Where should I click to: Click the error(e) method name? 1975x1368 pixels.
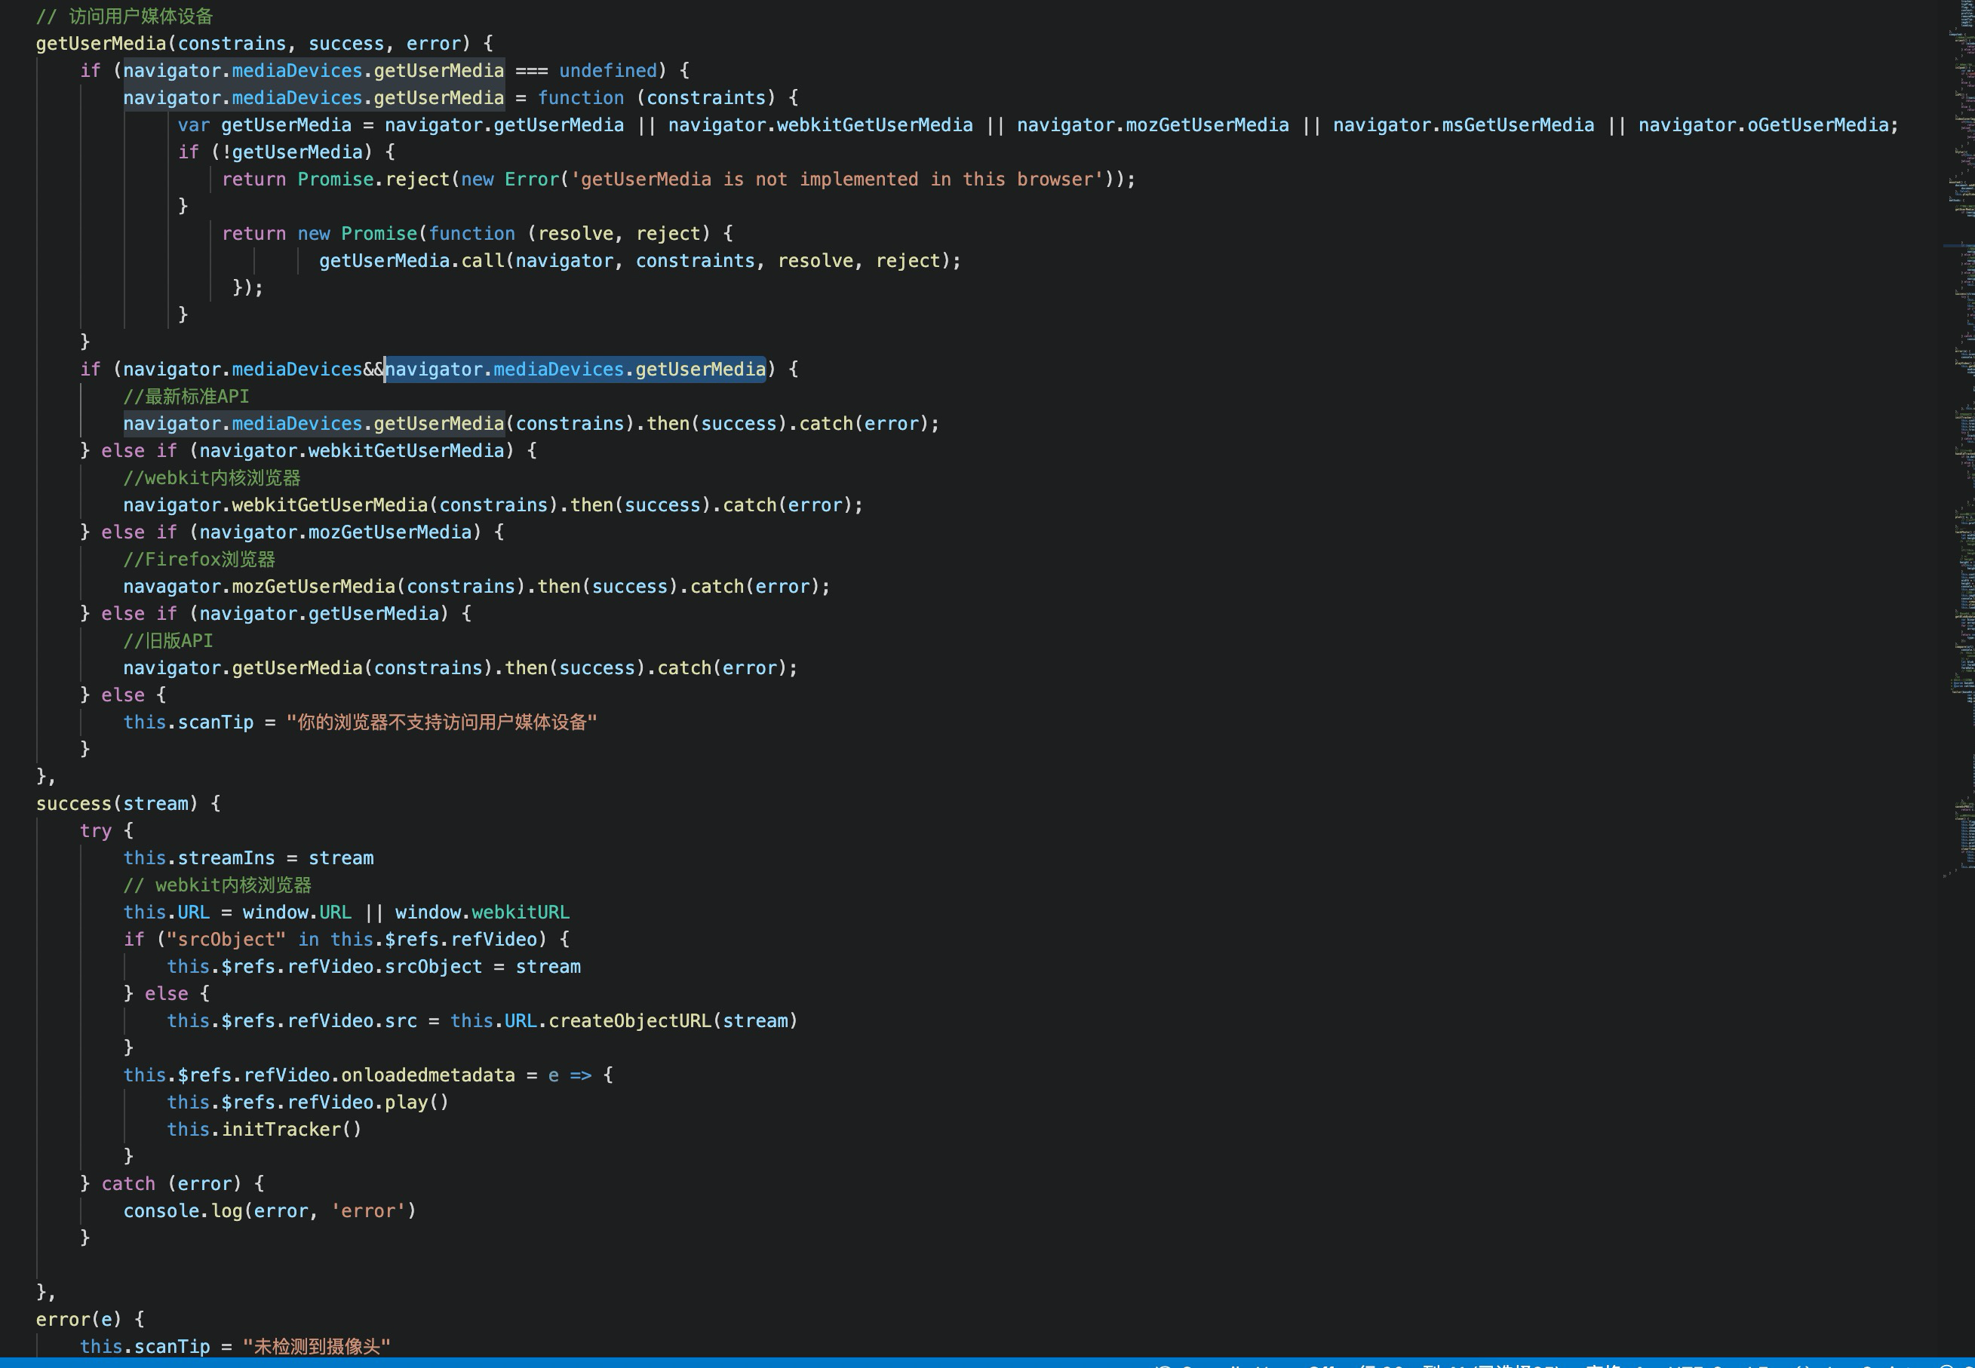tap(62, 1320)
